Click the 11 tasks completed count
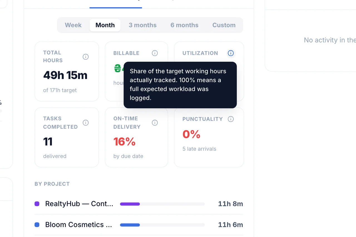Screen dimensions: 356x237 [x=48, y=142]
